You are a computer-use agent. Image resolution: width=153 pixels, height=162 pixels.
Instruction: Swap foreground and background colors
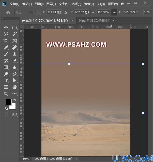click(15, 100)
